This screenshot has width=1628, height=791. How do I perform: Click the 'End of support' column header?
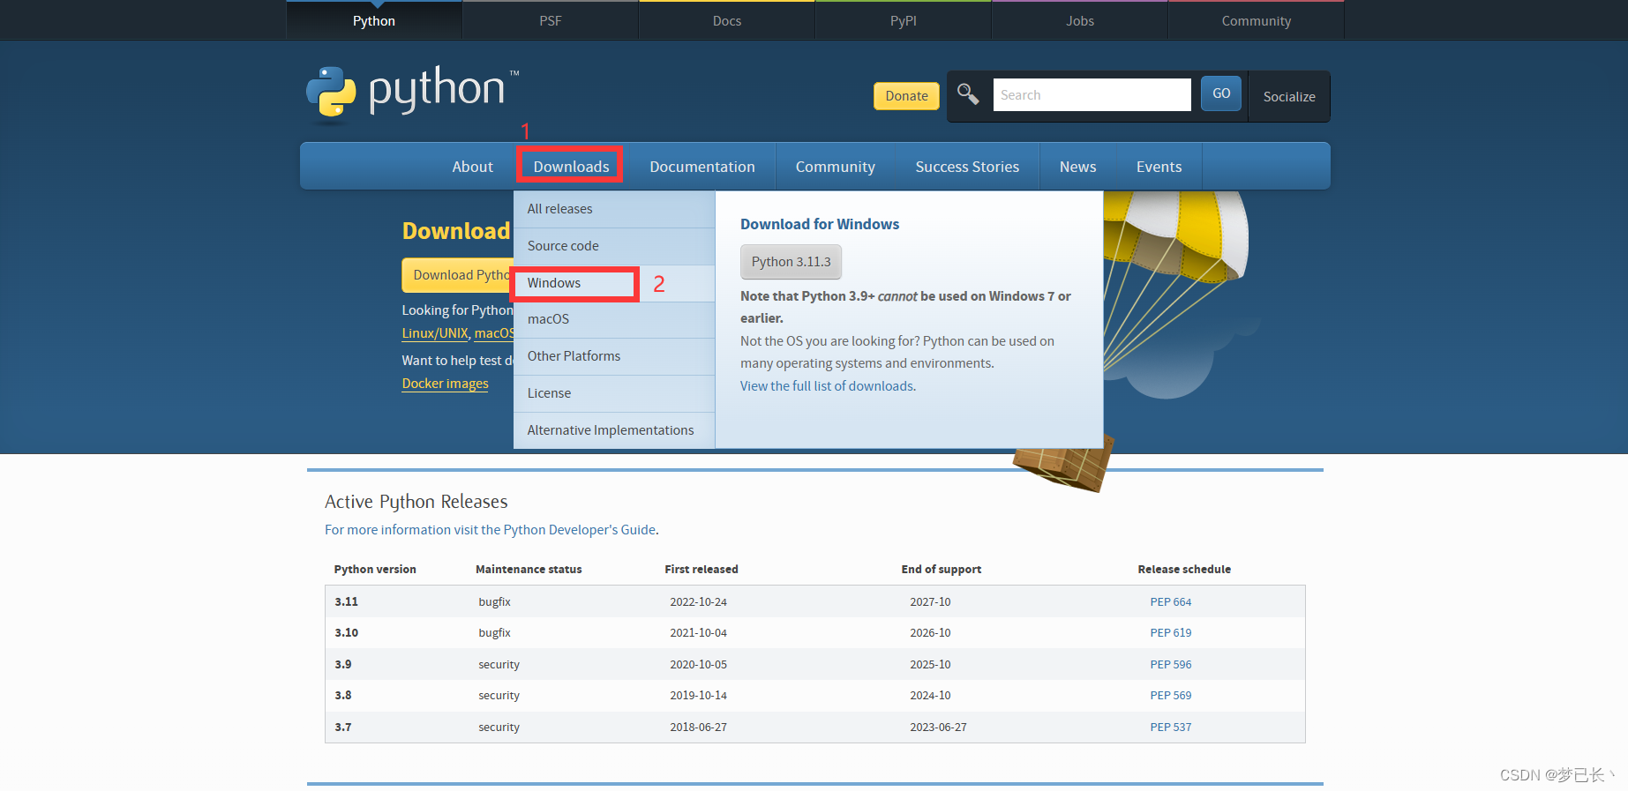pos(942,570)
